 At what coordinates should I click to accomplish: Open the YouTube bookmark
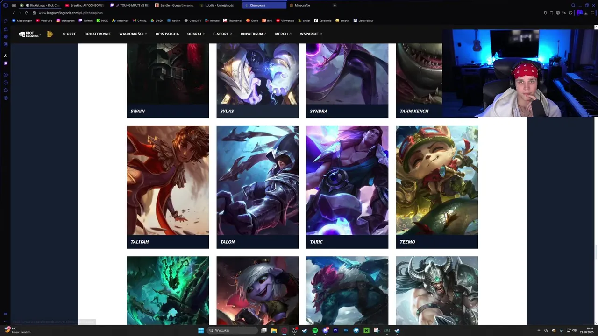pyautogui.click(x=44, y=21)
